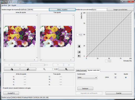Open the Combinación CMYK dropdown
This screenshot has width=135, height=100.
click(x=87, y=78)
